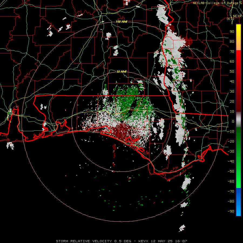This screenshot has width=243, height=243.
Task: Pick the orange segment of the color scale
Action: pos(238,45)
